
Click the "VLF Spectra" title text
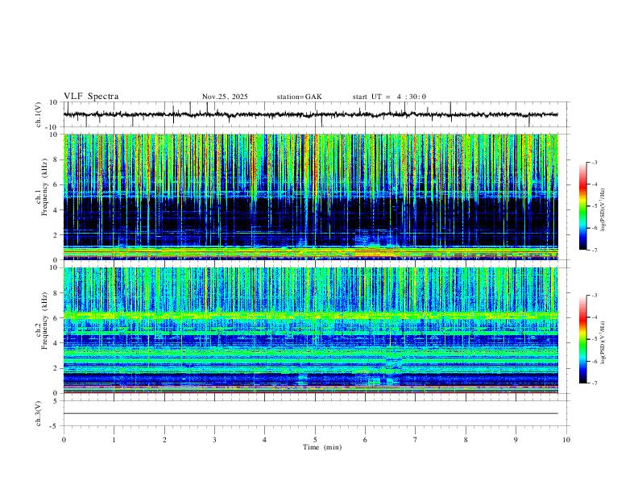91,97
